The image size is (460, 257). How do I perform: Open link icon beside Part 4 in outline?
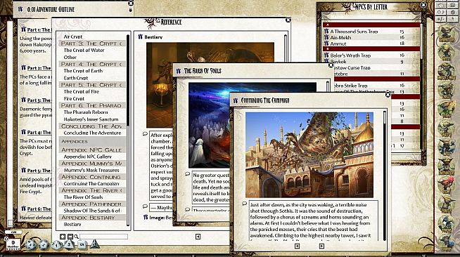(x=23, y=132)
